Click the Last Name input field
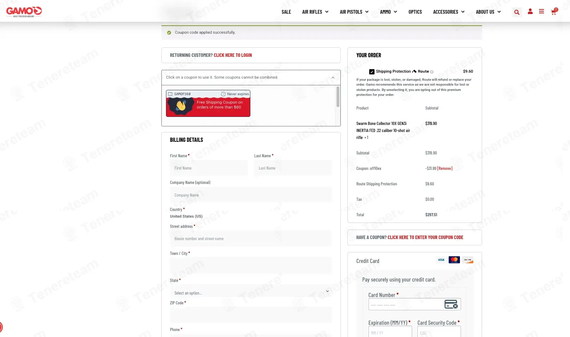 (x=293, y=168)
